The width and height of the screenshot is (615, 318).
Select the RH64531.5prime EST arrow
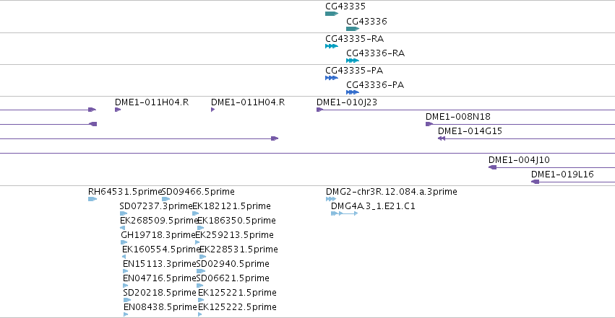(93, 199)
